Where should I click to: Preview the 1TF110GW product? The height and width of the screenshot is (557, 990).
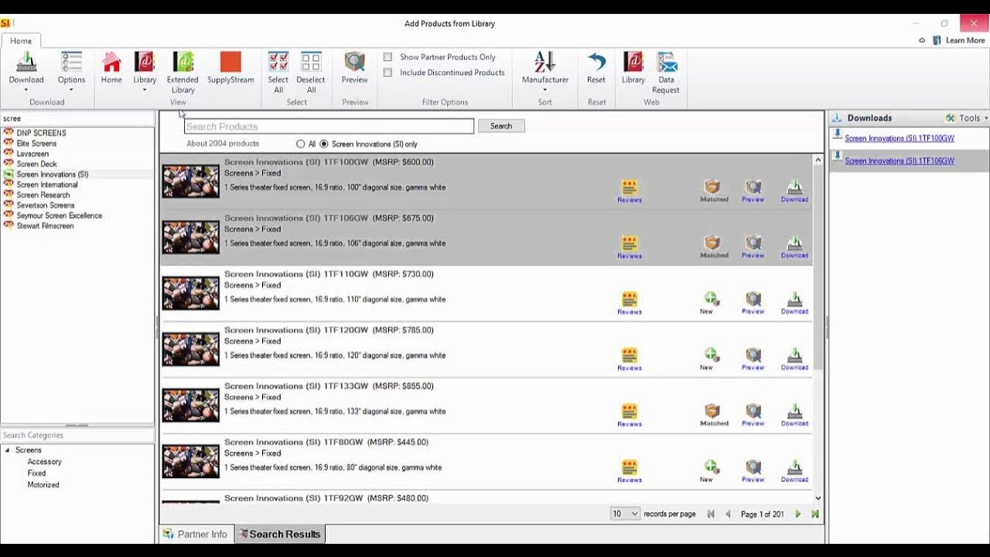coord(753,303)
